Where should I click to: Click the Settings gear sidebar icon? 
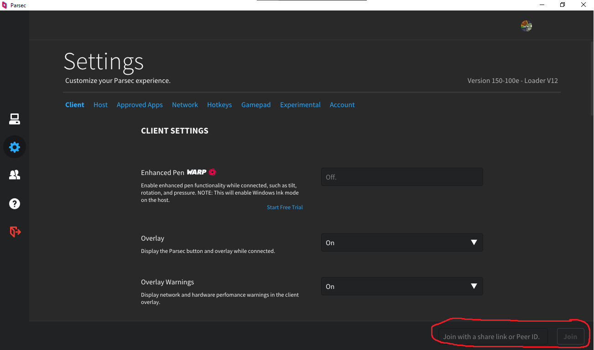click(x=15, y=147)
